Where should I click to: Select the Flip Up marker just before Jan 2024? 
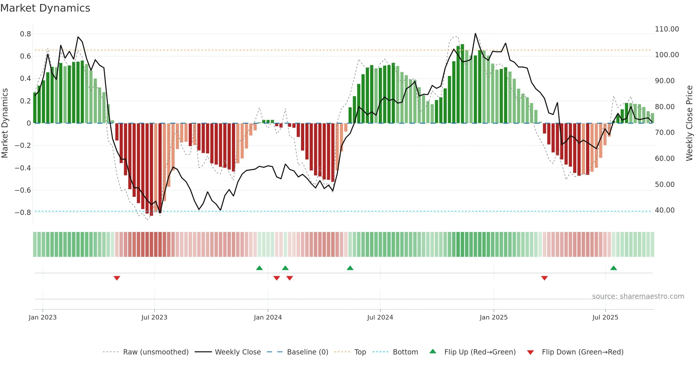(259, 268)
